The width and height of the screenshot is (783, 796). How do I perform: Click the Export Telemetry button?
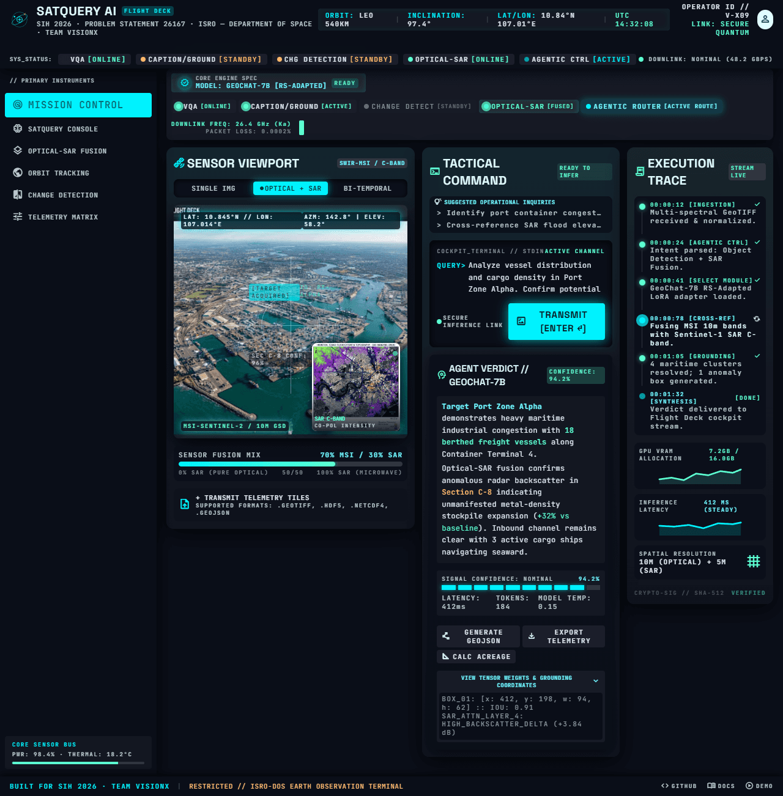(x=563, y=636)
